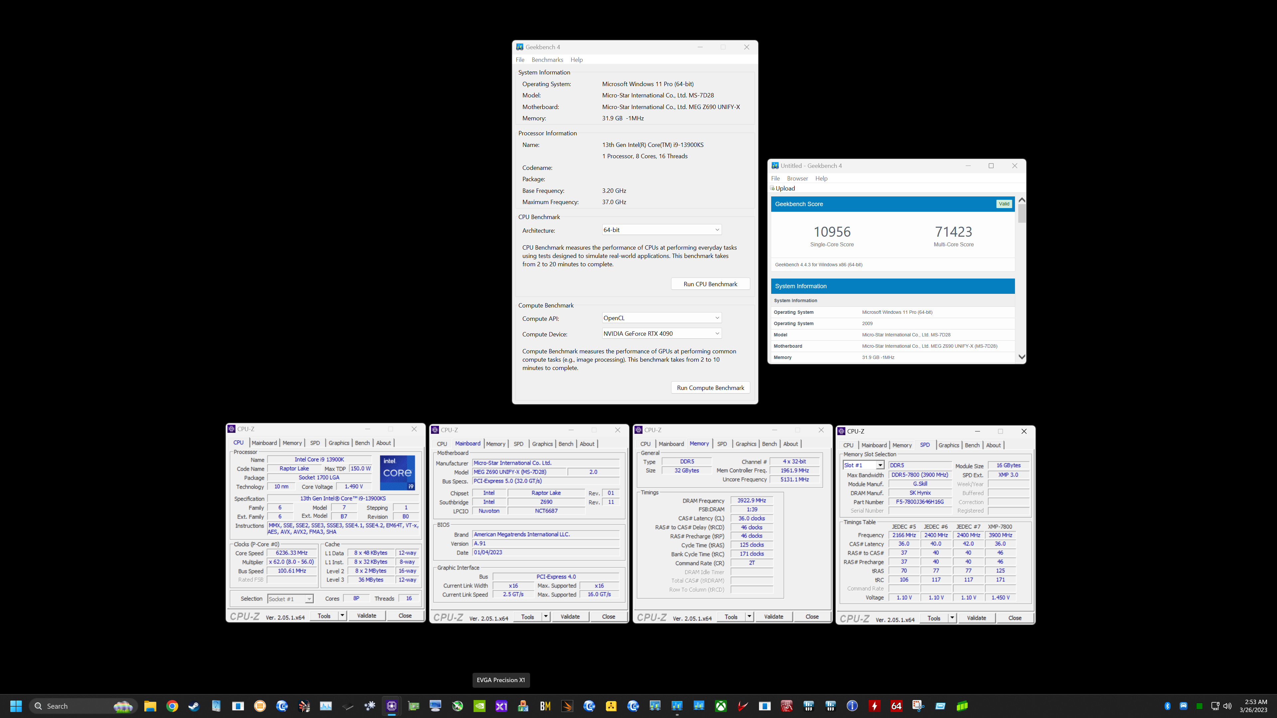Click the Geekbench results scrollbar thumb
The width and height of the screenshot is (1277, 718).
coord(1021,213)
